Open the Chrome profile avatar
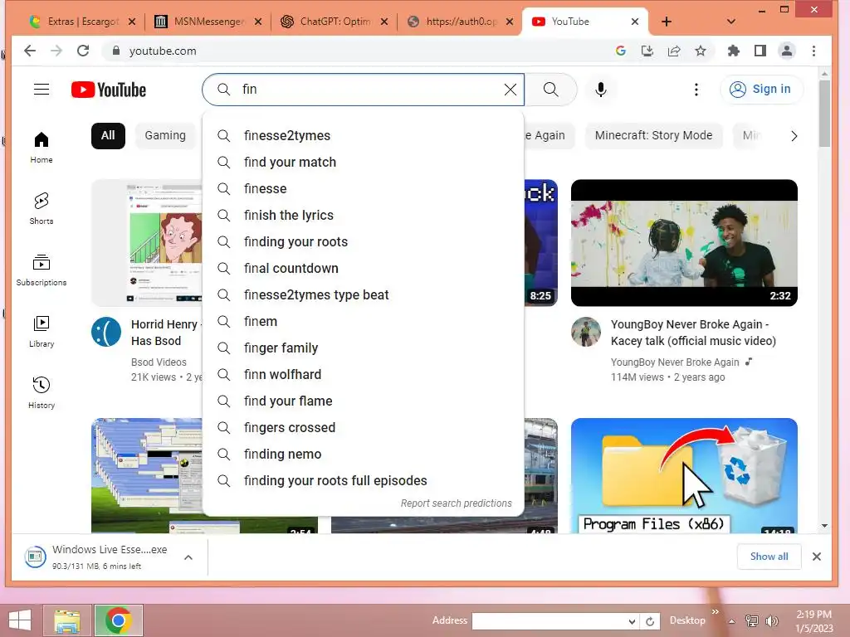 [x=787, y=51]
